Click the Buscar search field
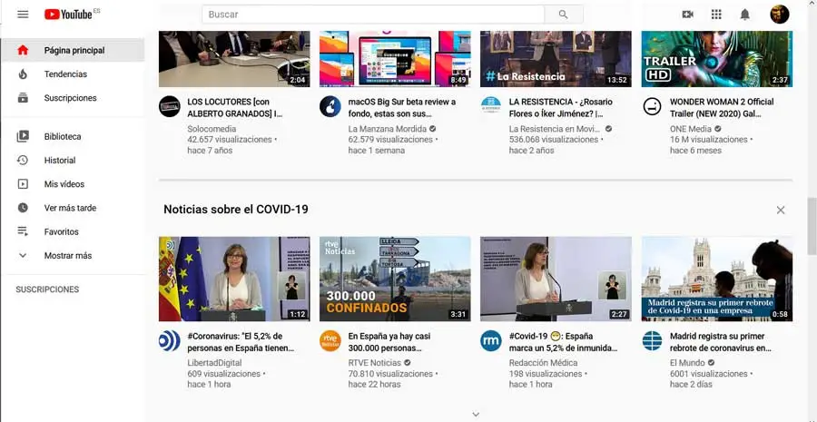 [373, 15]
